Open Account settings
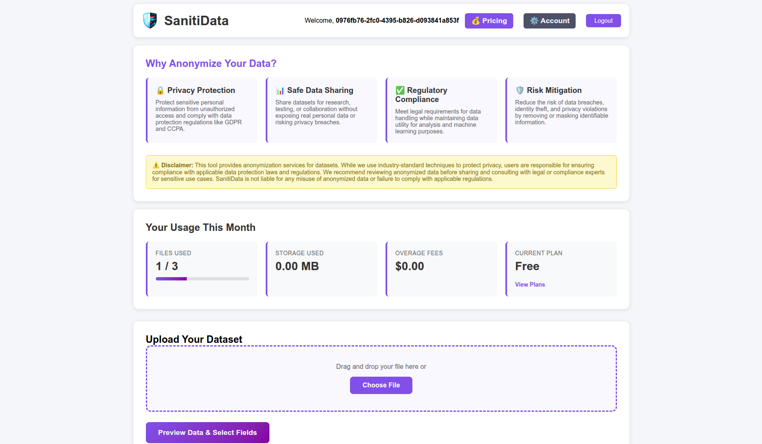Viewport: 762px width, 444px height. click(x=549, y=21)
